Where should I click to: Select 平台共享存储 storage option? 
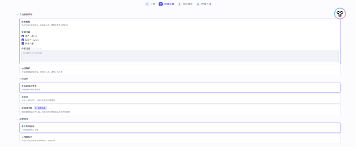pyautogui.click(x=180, y=128)
